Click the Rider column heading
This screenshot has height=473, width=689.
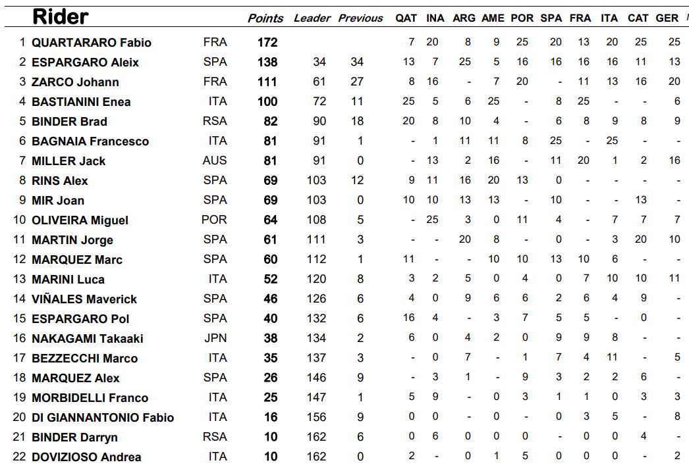[61, 16]
